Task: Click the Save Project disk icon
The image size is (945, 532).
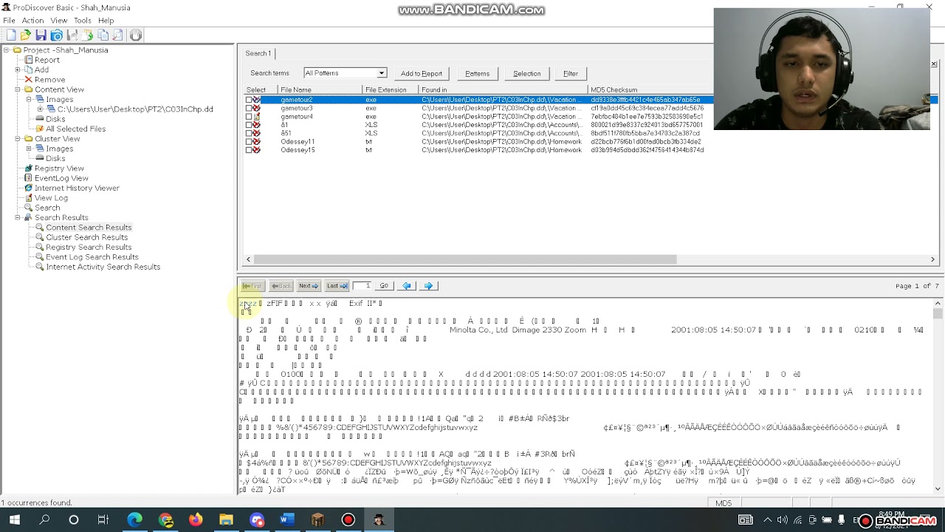Action: pos(41,35)
